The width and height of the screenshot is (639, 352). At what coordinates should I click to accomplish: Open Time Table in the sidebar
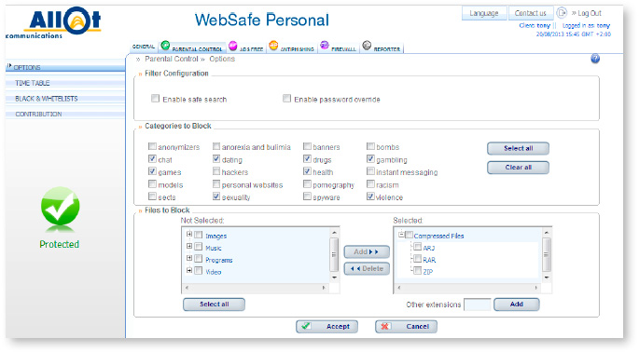pos(65,83)
